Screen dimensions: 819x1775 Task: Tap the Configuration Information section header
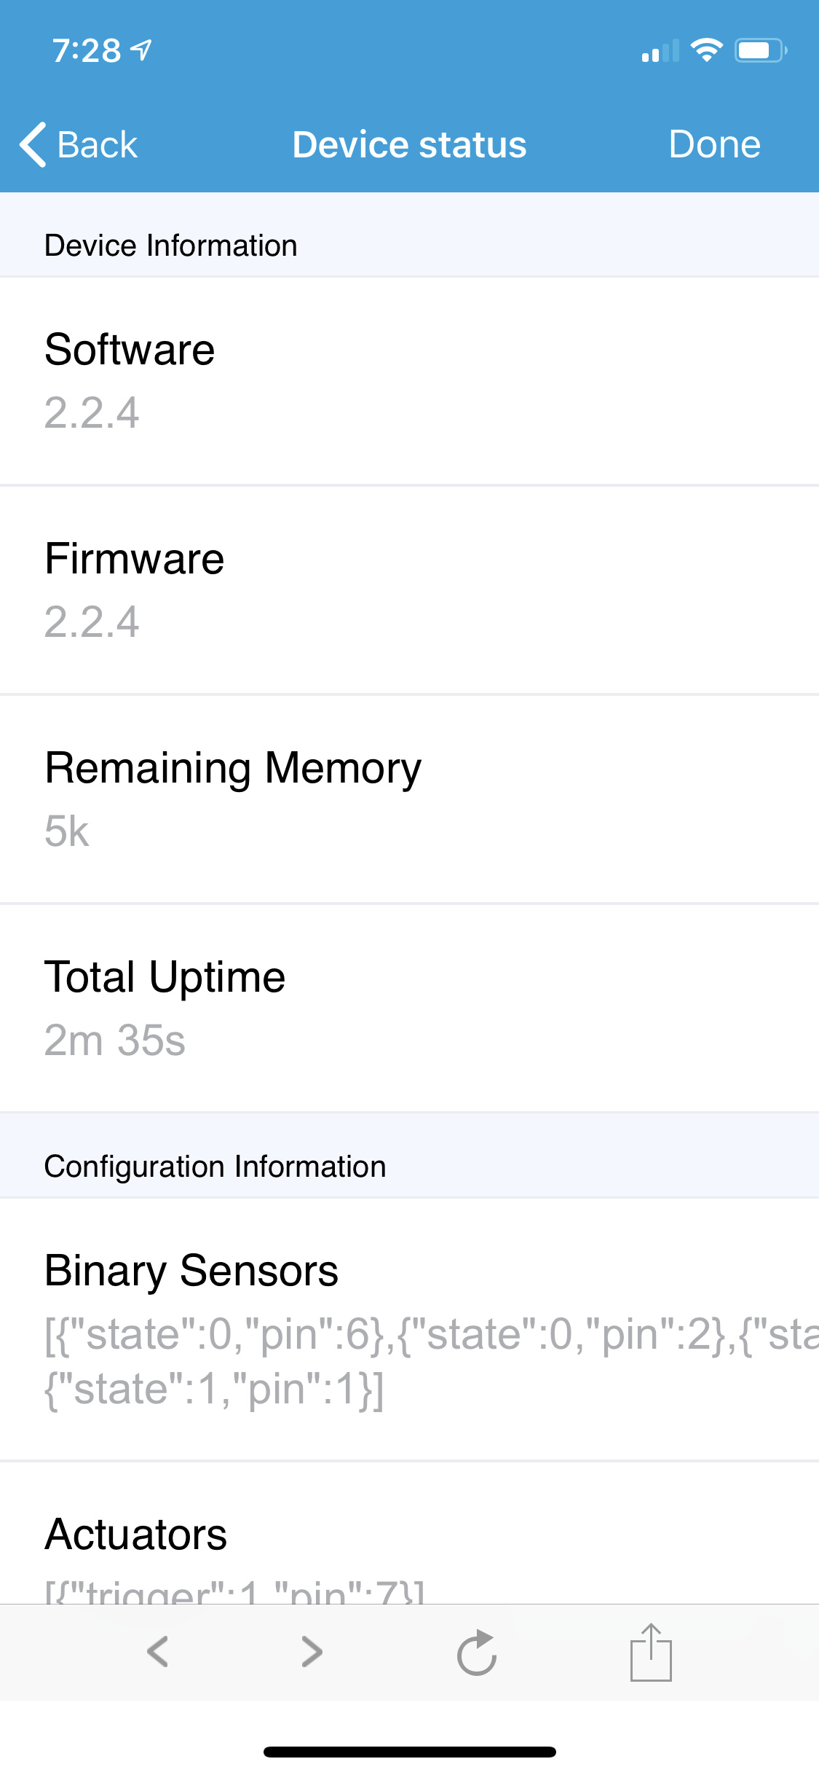[215, 1164]
